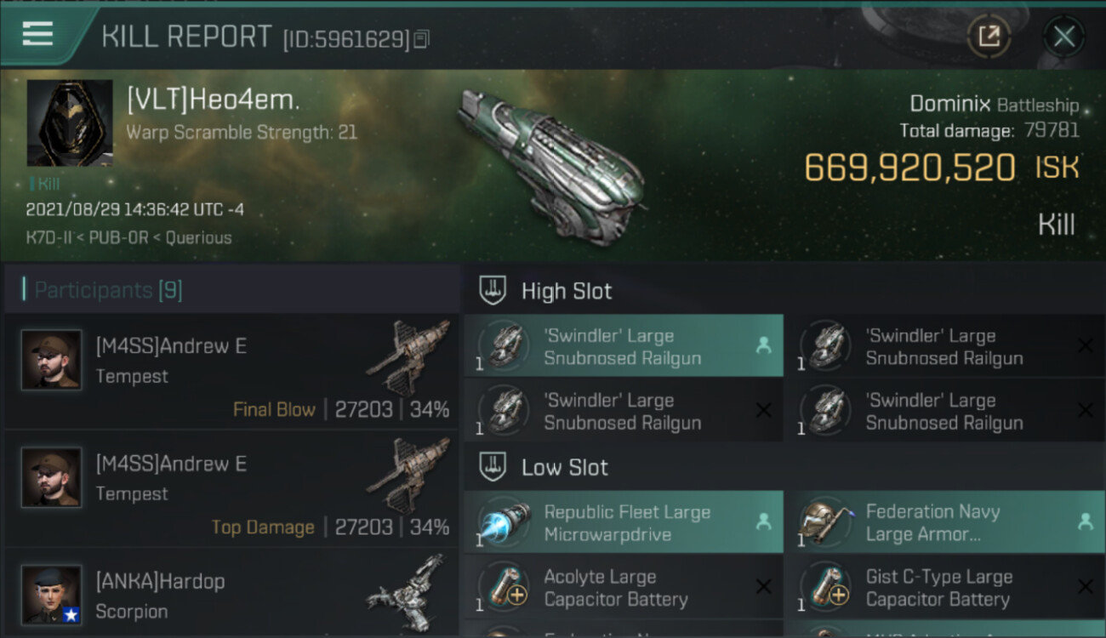Screen dimensions: 1106x638
Task: Close the kill report window
Action: (x=1063, y=36)
